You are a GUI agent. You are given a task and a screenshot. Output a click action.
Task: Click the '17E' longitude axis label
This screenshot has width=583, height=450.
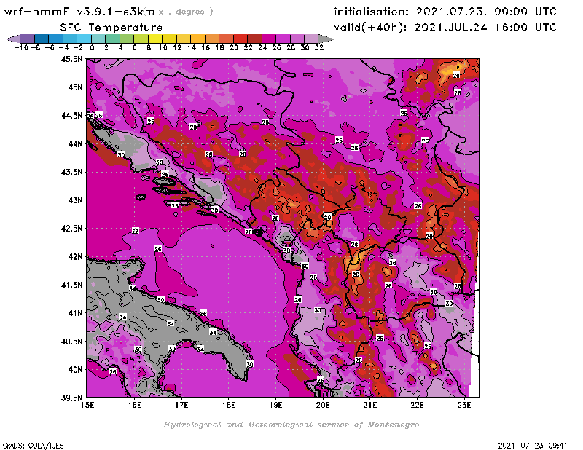point(181,405)
